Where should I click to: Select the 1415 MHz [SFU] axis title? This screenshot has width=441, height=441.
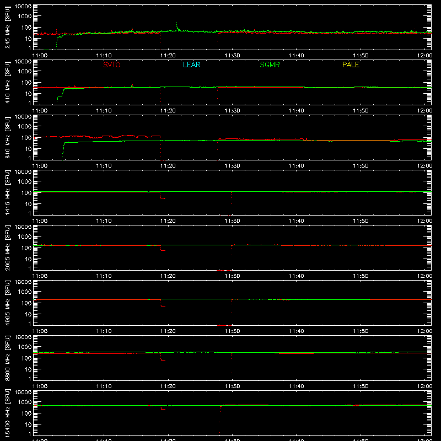tap(7, 192)
